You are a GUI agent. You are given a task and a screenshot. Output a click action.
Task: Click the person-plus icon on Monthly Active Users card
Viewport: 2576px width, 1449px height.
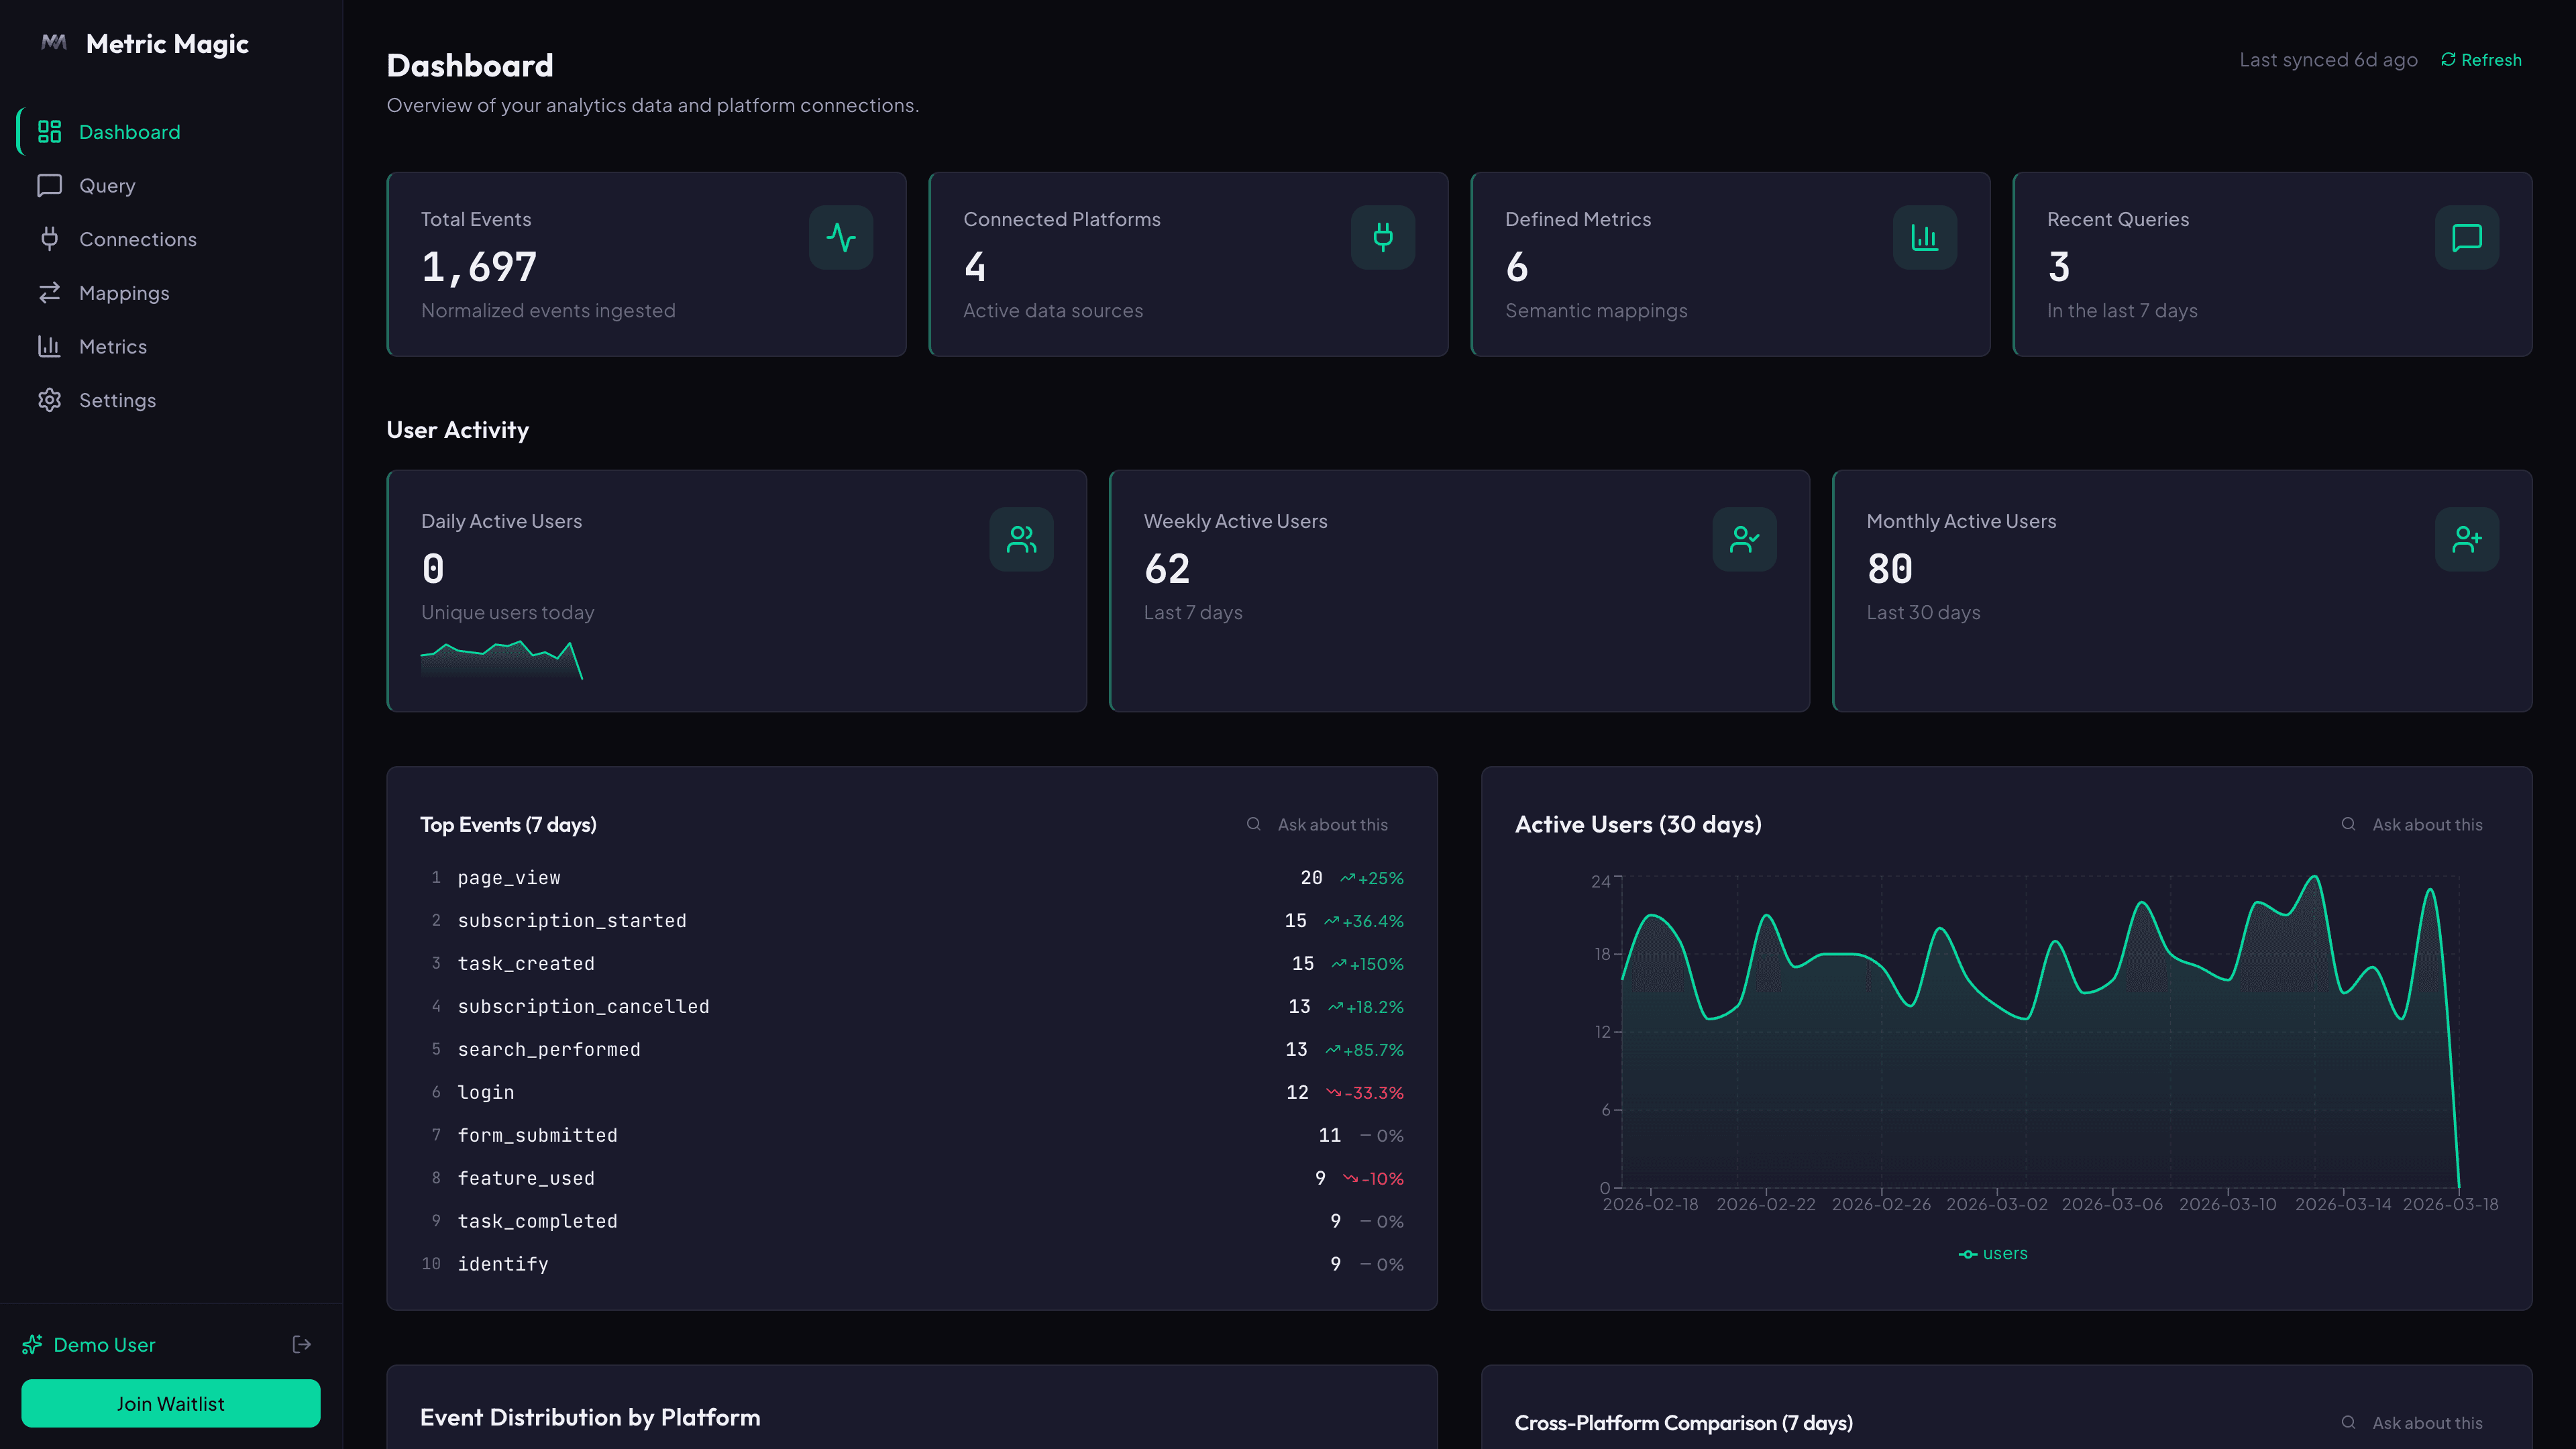coord(2466,539)
